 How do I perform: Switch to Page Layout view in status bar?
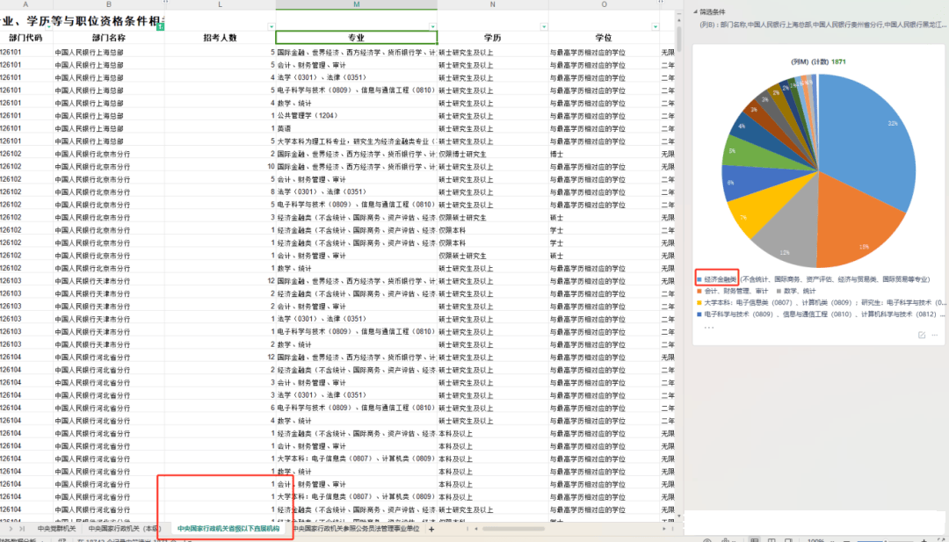click(x=772, y=539)
